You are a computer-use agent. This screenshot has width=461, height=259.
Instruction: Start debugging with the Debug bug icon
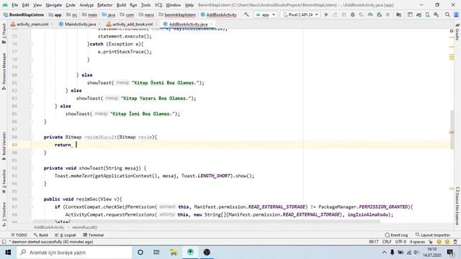pyautogui.click(x=352, y=14)
